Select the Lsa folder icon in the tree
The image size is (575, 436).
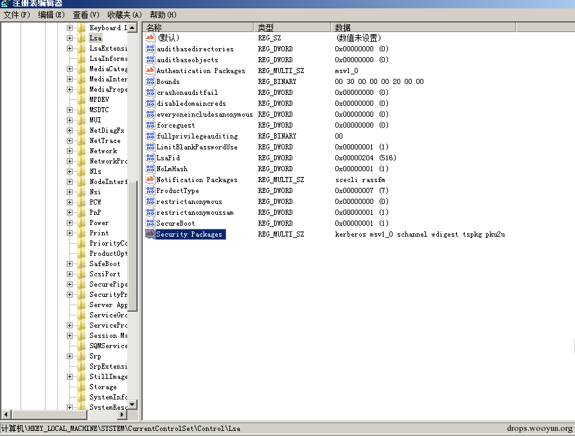[80, 38]
